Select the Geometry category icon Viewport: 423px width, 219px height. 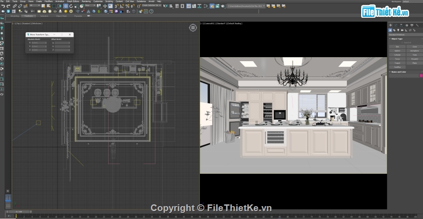coord(390,30)
